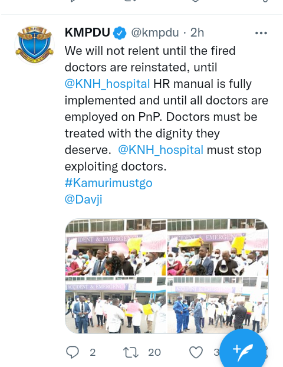Open the second @KNH_hospital mention after deserve
283x367 pixels.
click(x=161, y=150)
